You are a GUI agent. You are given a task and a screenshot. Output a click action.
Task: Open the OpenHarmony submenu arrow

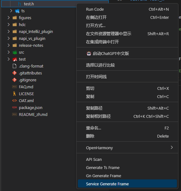[172, 147]
